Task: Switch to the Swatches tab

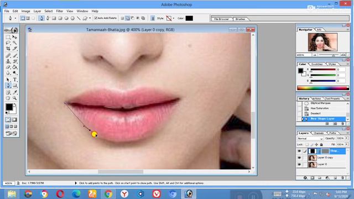Action: [316, 64]
